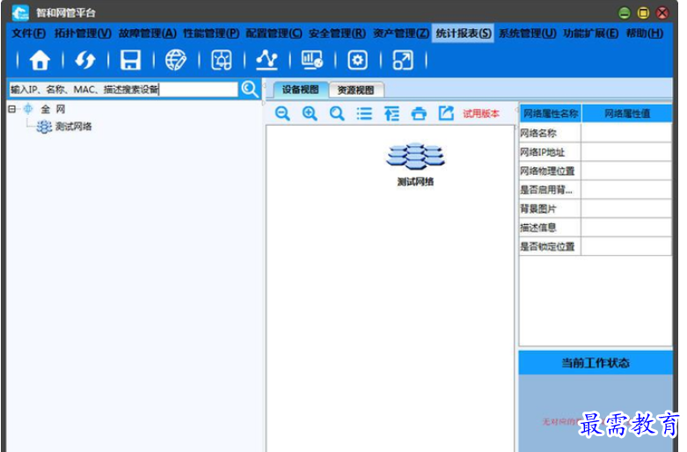Click the save floppy disk icon
The width and height of the screenshot is (687, 452).
[130, 60]
